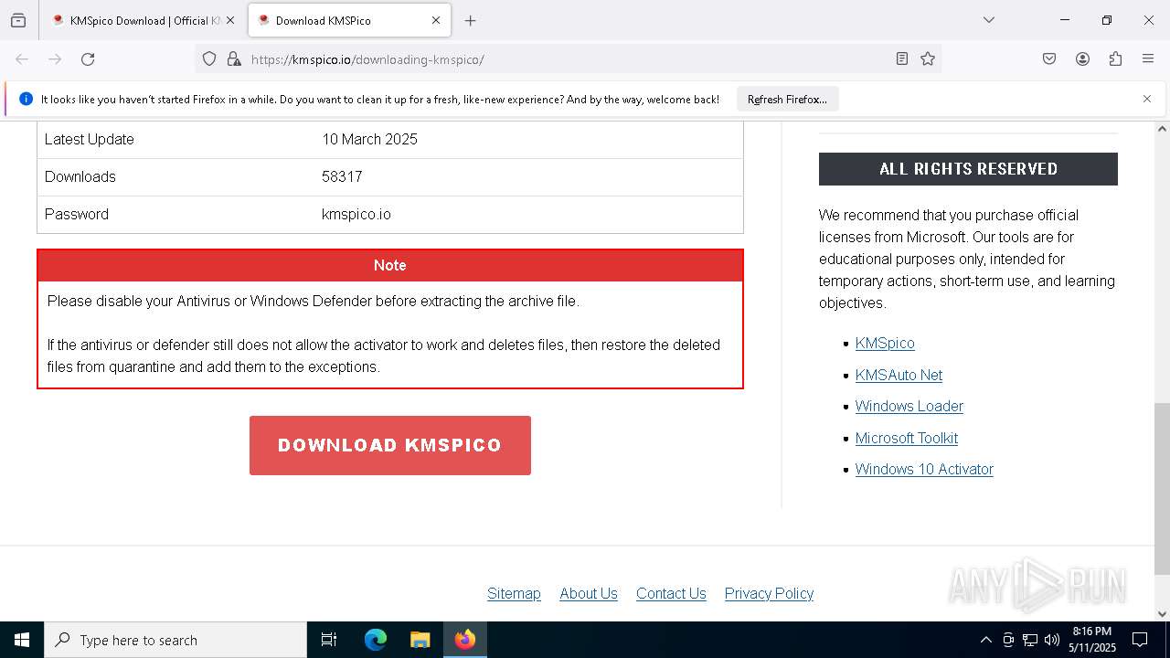1170x658 pixels.
Task: Click the DOWNLOAD KMSPICO button
Action: tap(390, 445)
